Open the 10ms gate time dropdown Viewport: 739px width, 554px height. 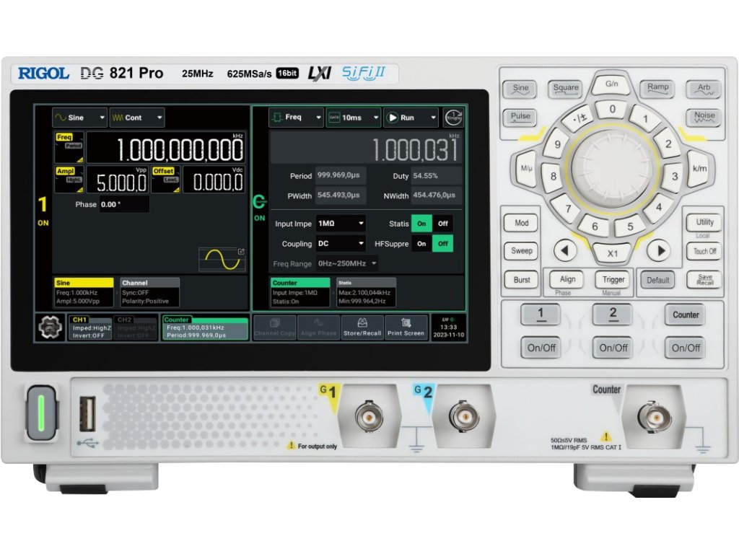(353, 118)
